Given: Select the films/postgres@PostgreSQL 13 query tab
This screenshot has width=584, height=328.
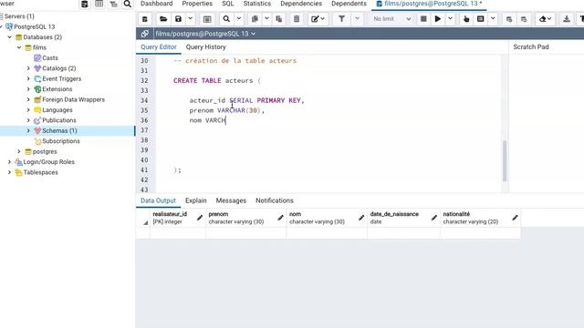Looking at the screenshot, I should pyautogui.click(x=429, y=4).
